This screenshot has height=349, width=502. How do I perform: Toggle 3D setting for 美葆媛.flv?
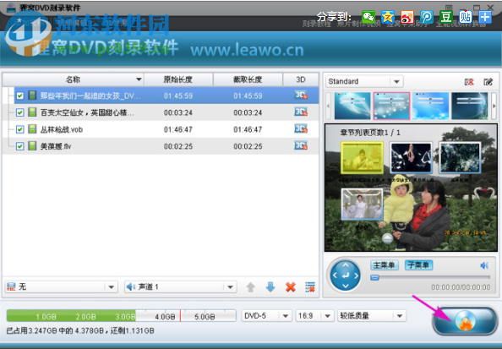click(x=301, y=146)
